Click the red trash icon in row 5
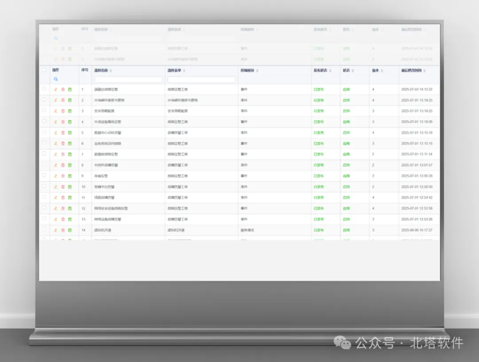 63,133
